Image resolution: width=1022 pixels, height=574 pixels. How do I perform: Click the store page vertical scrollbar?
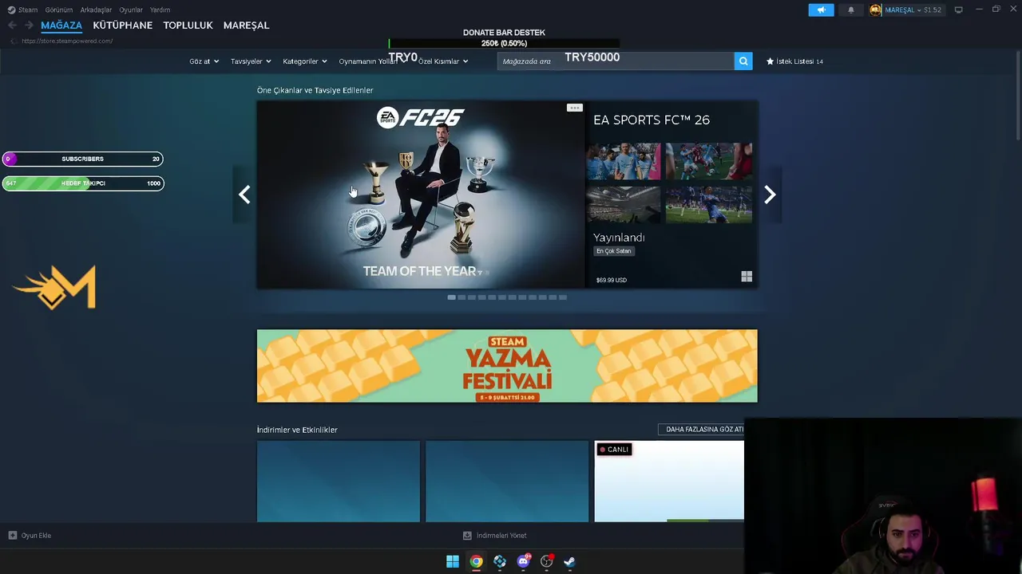click(1017, 96)
